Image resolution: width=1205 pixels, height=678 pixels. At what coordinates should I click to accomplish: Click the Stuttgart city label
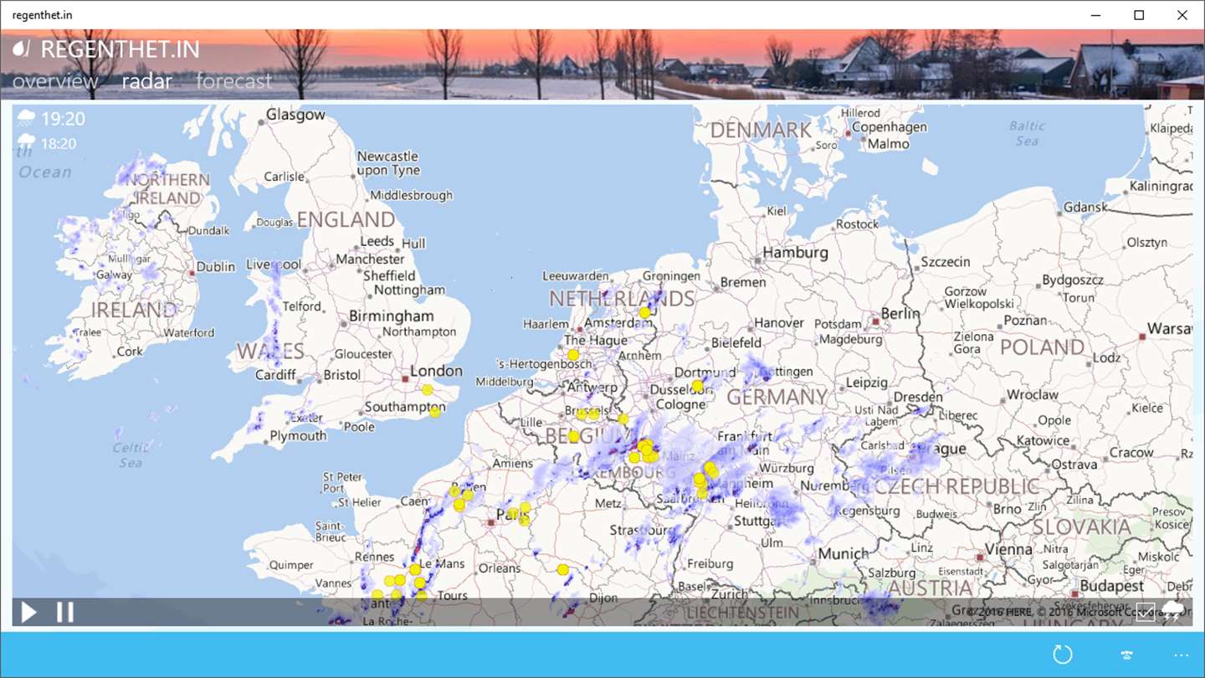pos(756,521)
